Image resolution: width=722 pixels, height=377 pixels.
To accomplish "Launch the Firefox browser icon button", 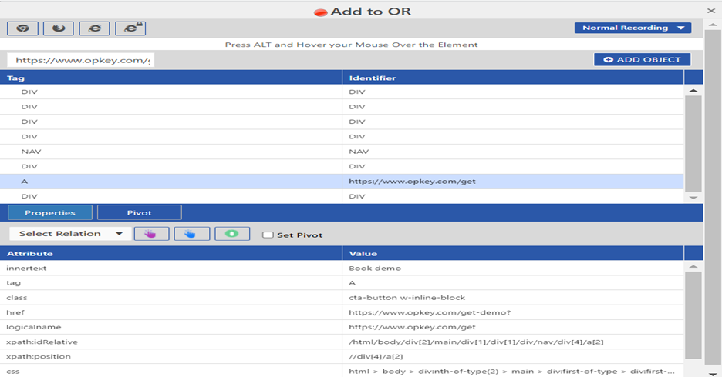I will (59, 28).
